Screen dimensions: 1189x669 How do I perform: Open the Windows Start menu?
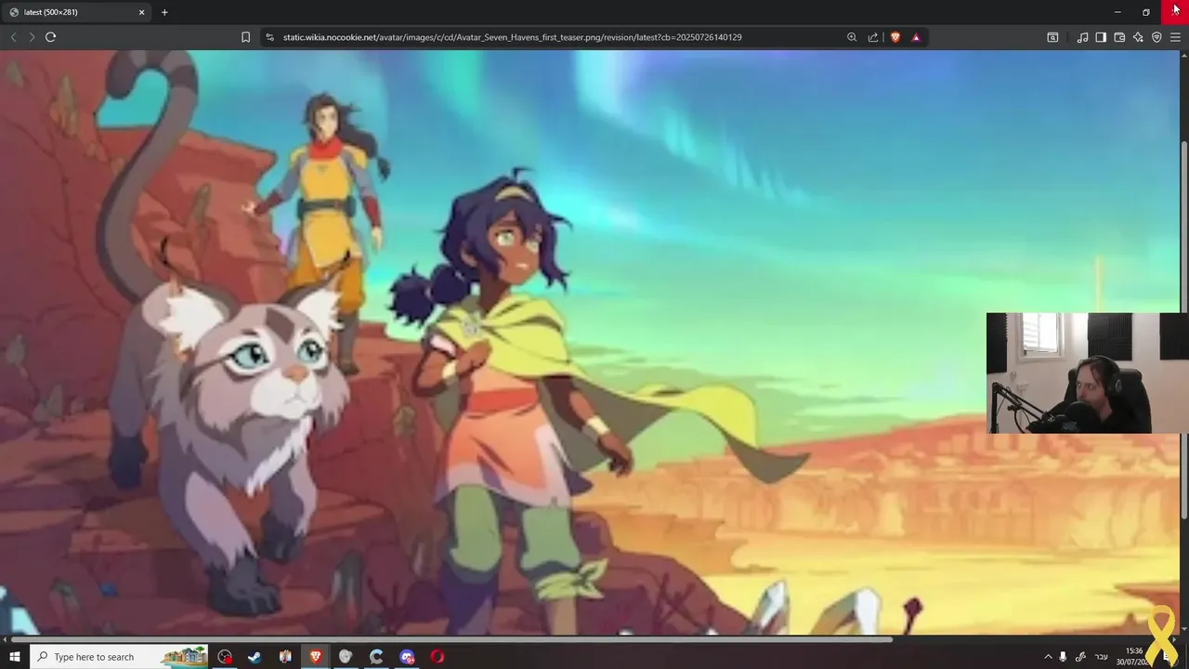point(14,657)
